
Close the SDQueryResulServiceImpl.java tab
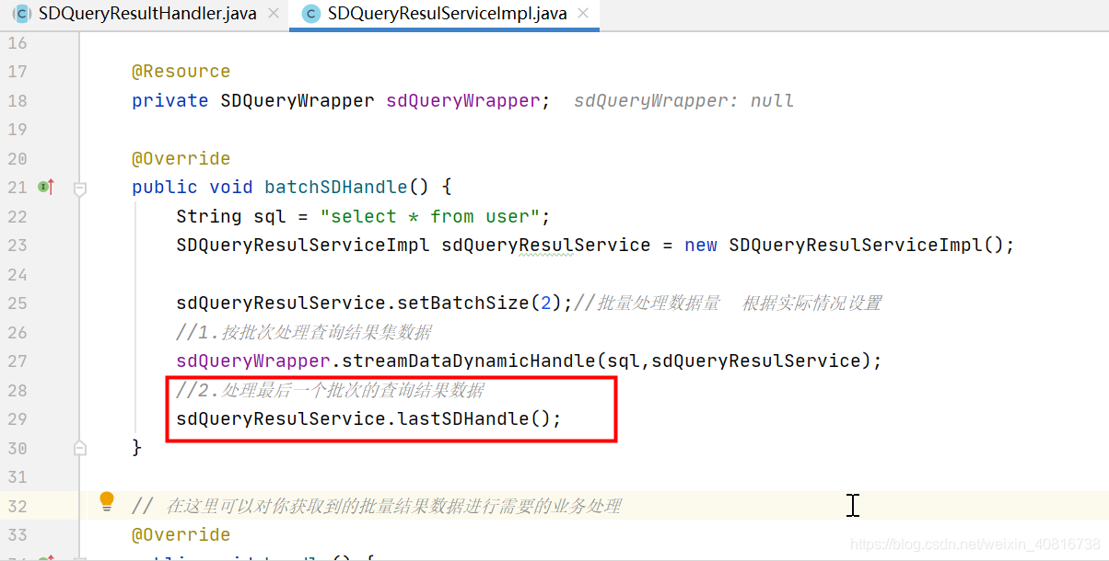tap(584, 14)
